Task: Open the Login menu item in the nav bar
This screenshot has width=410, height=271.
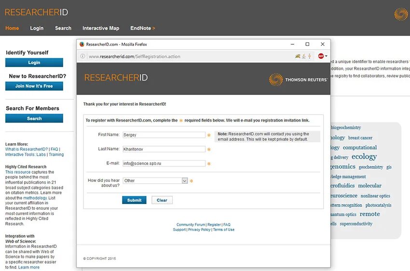Action: click(x=37, y=28)
